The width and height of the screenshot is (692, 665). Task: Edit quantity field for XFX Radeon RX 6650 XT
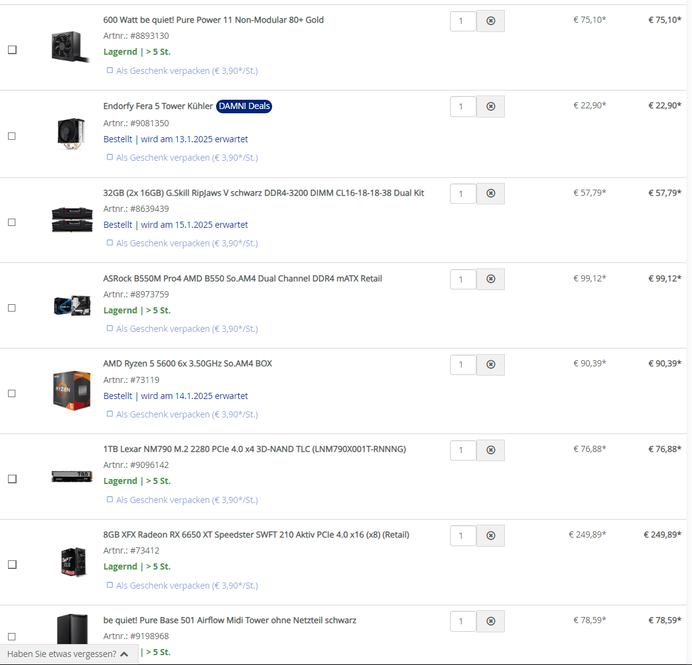(463, 536)
